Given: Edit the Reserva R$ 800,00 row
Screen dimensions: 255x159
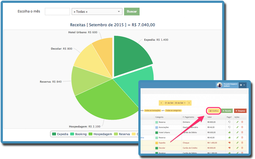Looking at the screenshot, I should click(237, 122).
